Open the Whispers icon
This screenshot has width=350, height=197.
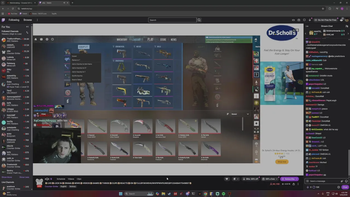304,20
